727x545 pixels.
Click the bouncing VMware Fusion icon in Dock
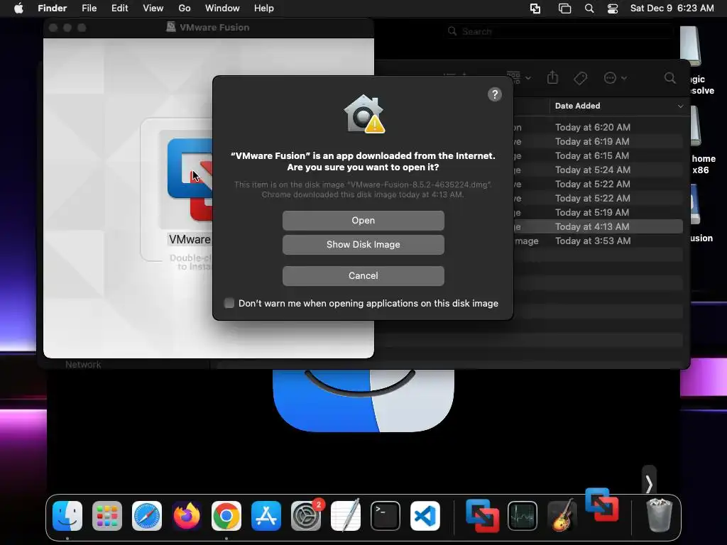[x=602, y=505]
